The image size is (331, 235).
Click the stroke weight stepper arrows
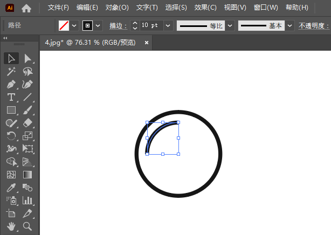(135, 26)
